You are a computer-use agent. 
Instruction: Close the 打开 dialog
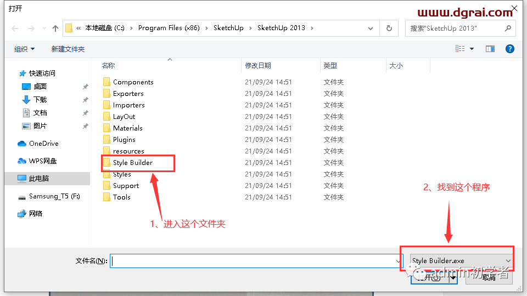coord(514,8)
